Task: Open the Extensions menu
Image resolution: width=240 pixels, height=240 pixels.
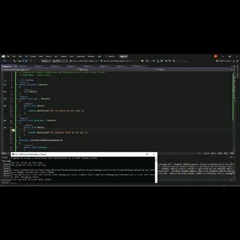Action: (81, 56)
